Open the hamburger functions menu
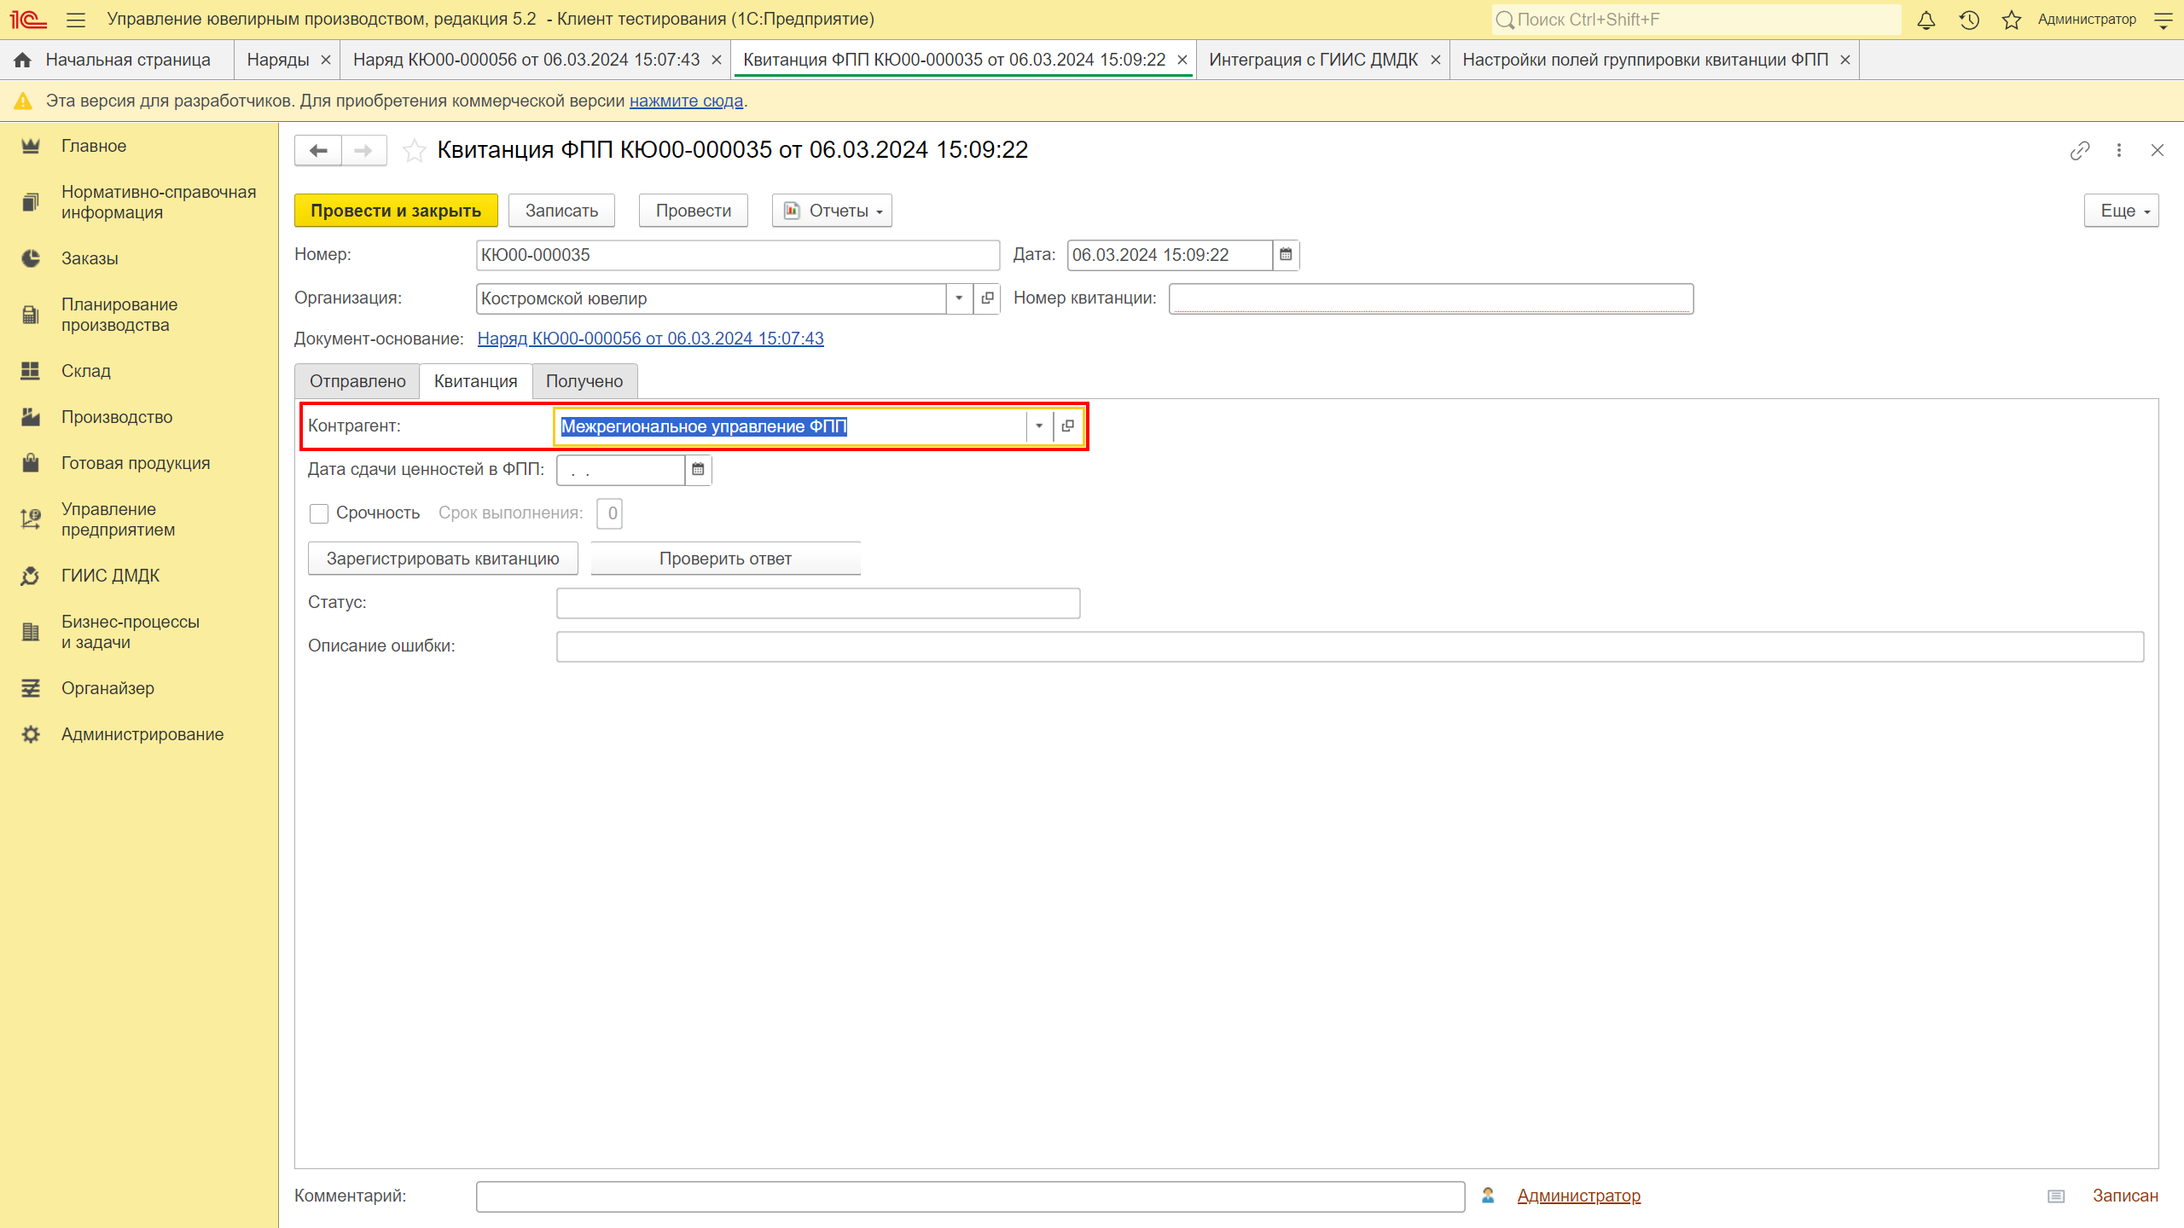2184x1228 pixels. [x=76, y=20]
